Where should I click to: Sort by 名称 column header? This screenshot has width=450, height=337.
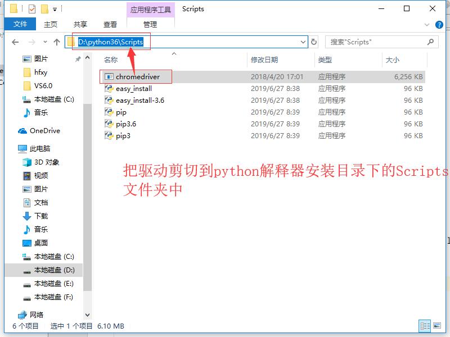(111, 60)
